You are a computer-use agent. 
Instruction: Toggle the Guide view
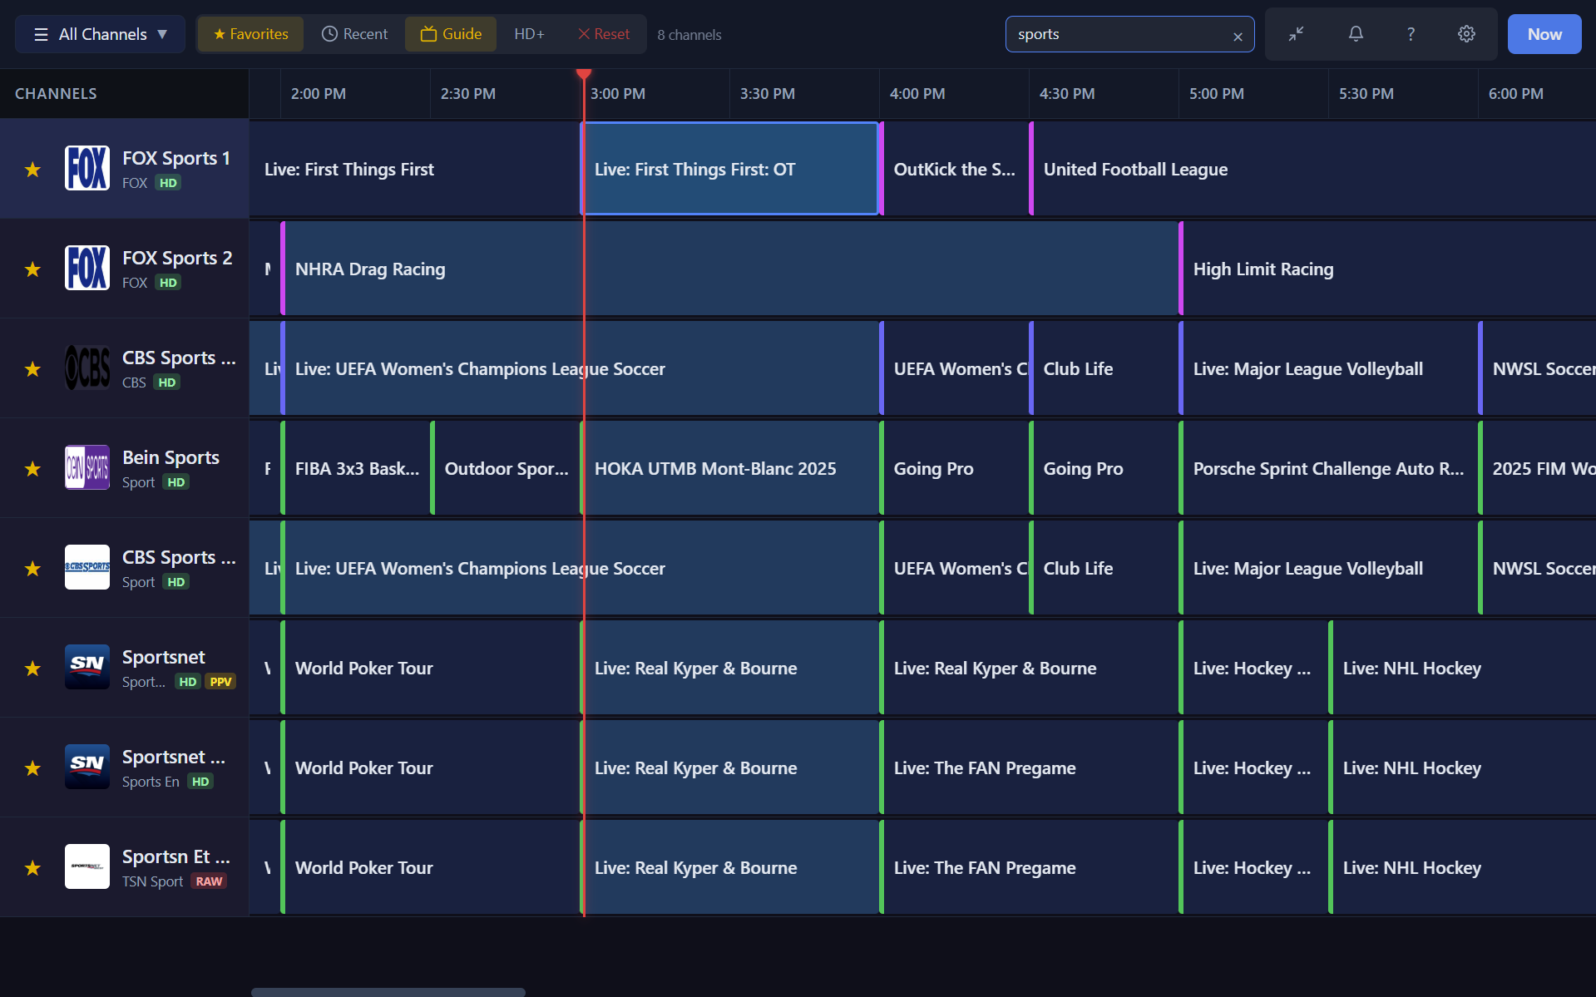[x=451, y=34]
